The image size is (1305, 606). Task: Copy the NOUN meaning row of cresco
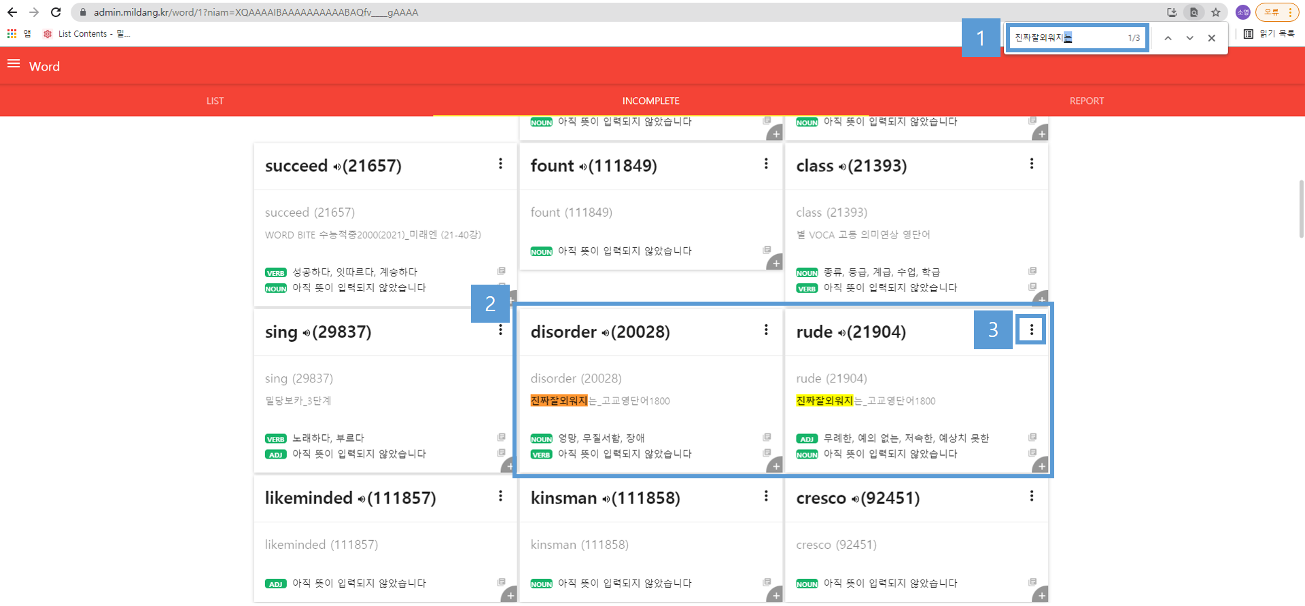(1032, 582)
